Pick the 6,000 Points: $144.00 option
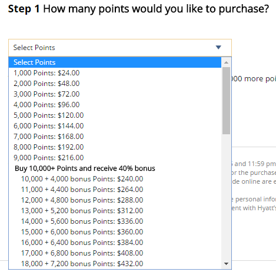276x275 pixels. tap(115, 126)
